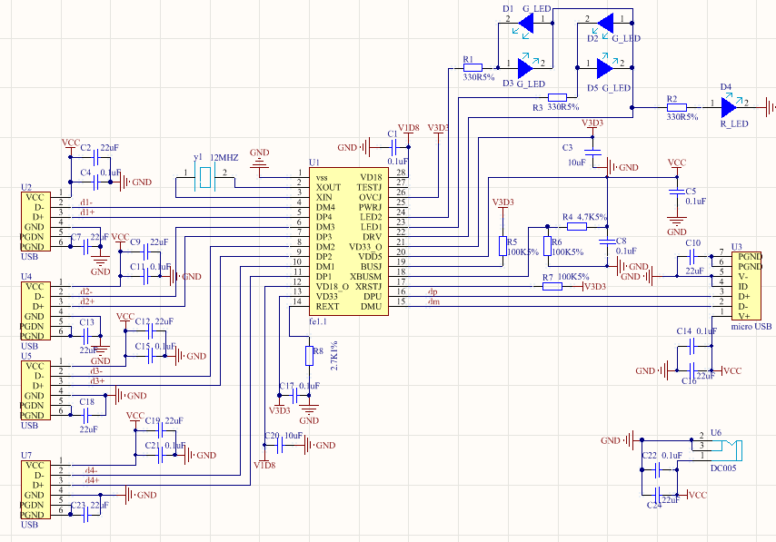The image size is (776, 542).
Task: Select capacitor C20 10uF symbol
Action: (x=279, y=446)
